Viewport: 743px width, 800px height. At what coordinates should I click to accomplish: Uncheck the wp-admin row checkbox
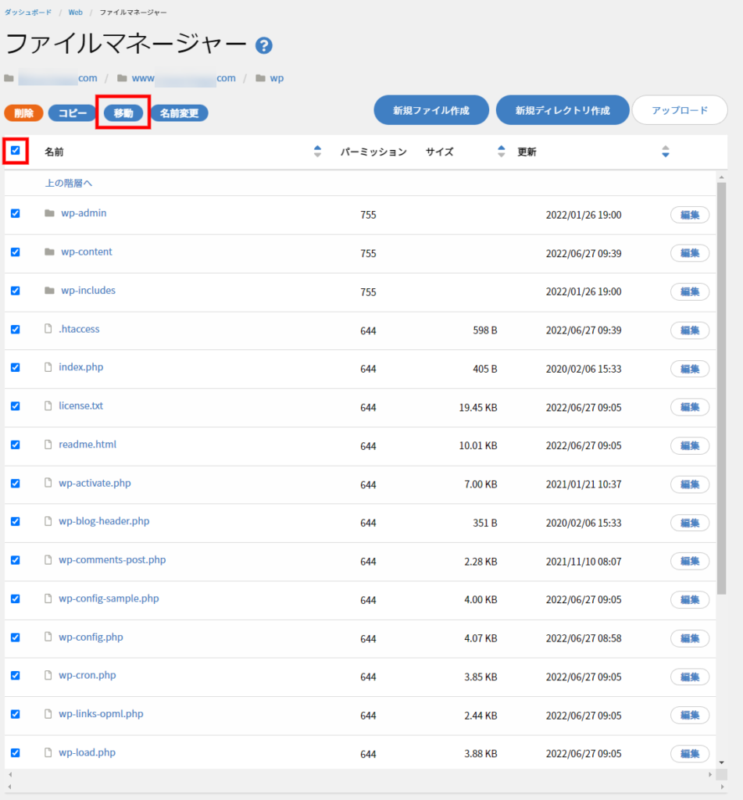tap(16, 213)
